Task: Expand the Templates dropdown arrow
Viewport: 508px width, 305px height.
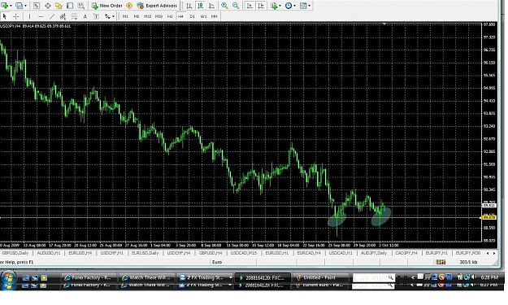Action: click(310, 6)
